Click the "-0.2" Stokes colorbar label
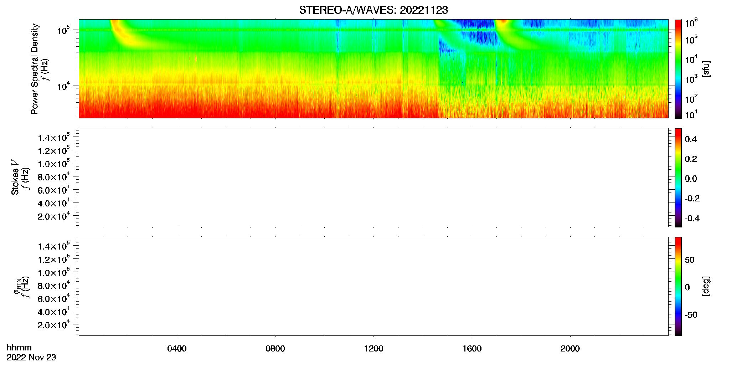The width and height of the screenshot is (747, 385). 692,199
